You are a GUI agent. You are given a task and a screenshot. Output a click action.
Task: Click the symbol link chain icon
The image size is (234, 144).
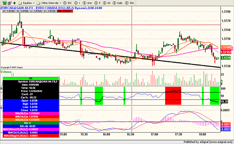point(4,3)
